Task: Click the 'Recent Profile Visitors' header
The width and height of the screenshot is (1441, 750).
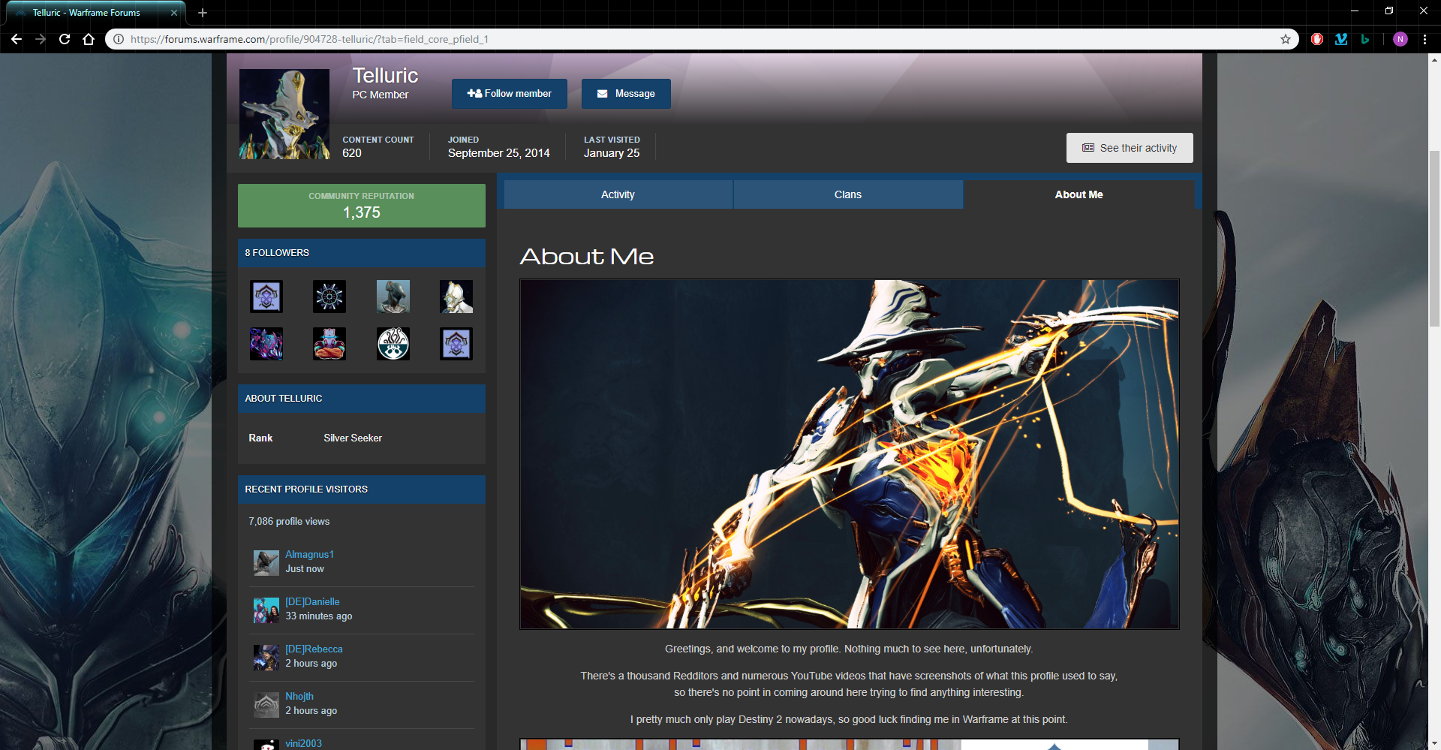Action: pyautogui.click(x=362, y=489)
